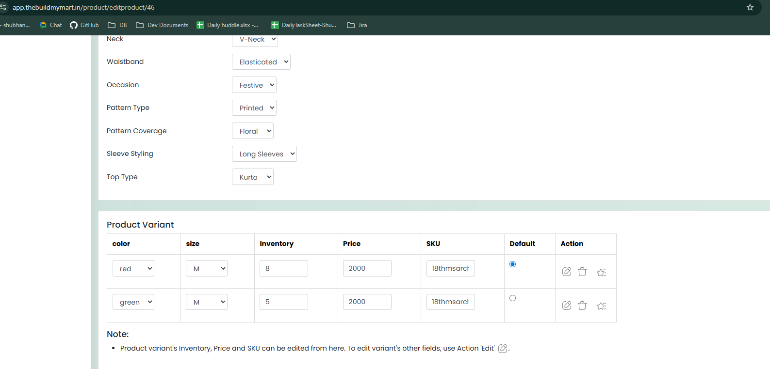This screenshot has height=369, width=770.
Task: Open the Waistband dropdown showing Elasticated
Action: 261,62
